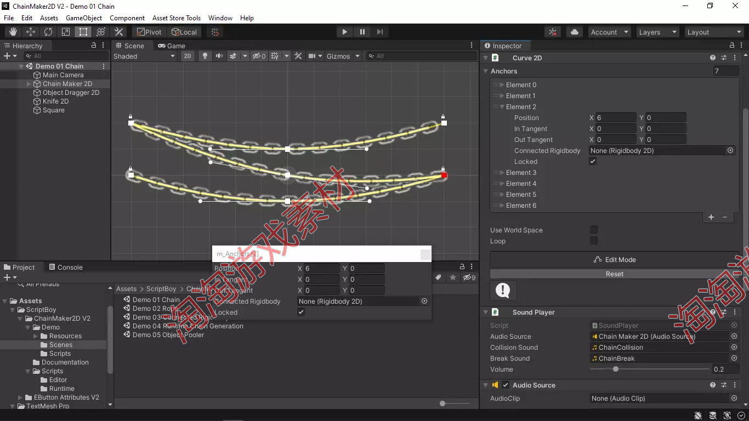Toggle Pivot handle position
The height and width of the screenshot is (421, 749).
coord(149,32)
